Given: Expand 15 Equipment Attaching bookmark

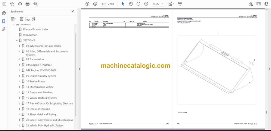Looking at the screenshot, I should click(19, 92).
